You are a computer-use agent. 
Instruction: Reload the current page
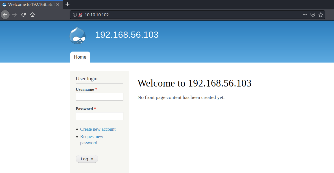(24, 15)
